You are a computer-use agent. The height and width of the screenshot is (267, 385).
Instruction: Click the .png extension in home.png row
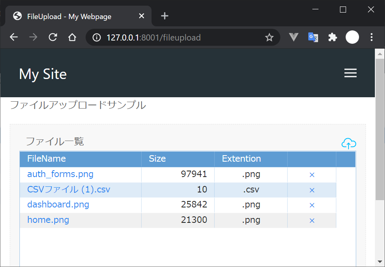click(x=251, y=220)
